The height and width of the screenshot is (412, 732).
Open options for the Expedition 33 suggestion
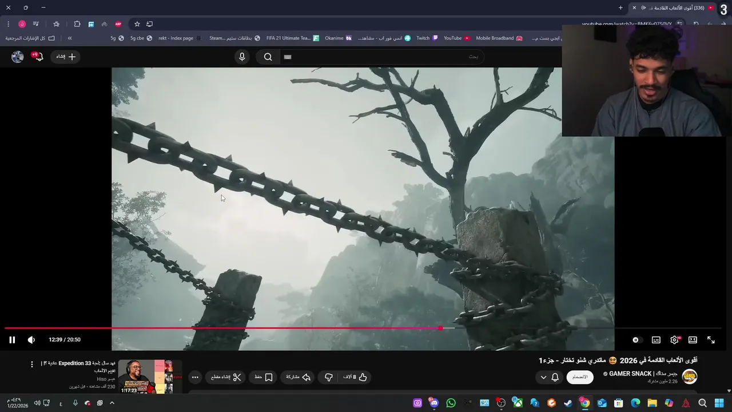click(x=32, y=364)
